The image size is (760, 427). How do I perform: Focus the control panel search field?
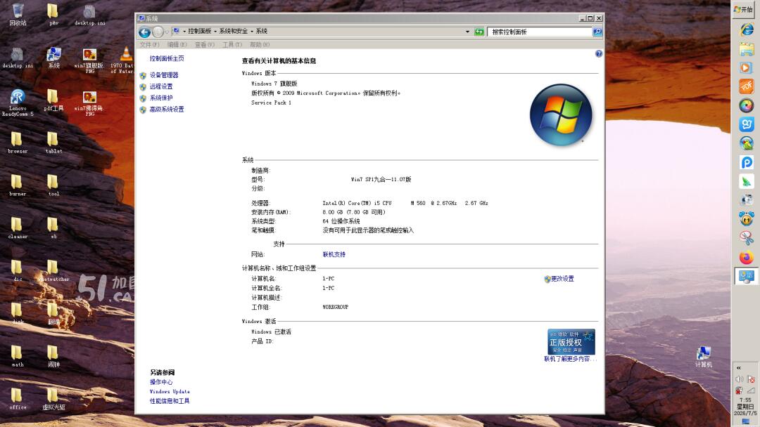tap(540, 32)
